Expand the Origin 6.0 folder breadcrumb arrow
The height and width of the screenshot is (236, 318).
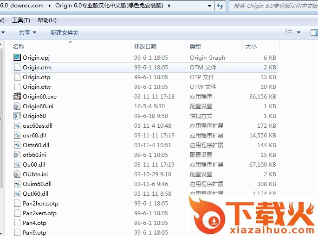coord(169,6)
